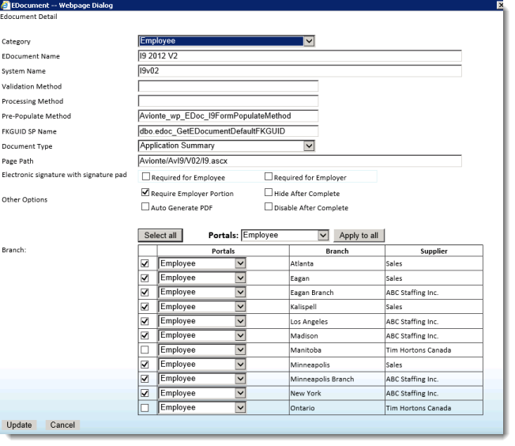Click the EDocument Name field
The height and width of the screenshot is (446, 515).
pos(299,56)
